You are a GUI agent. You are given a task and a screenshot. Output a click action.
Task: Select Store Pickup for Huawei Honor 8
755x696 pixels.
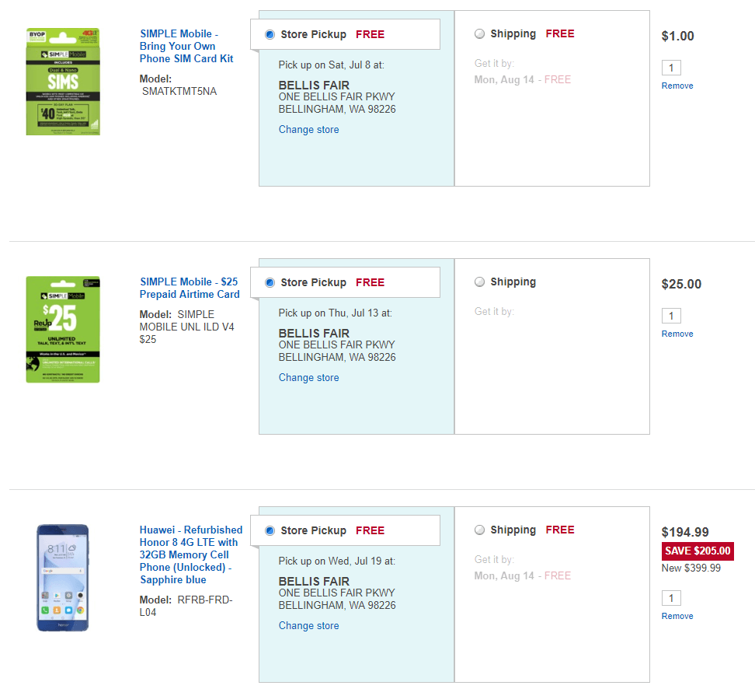[x=270, y=531]
